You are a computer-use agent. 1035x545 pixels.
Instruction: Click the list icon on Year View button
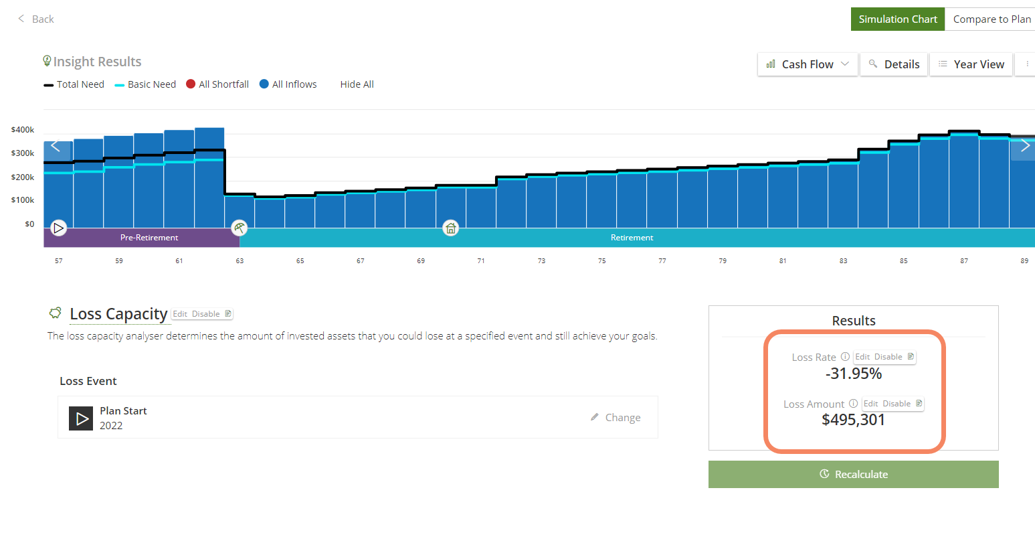[943, 64]
